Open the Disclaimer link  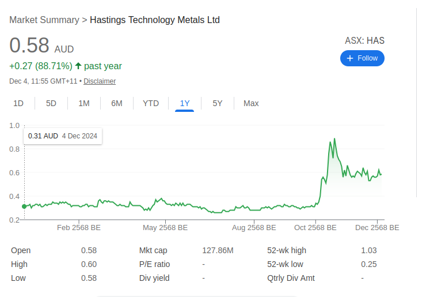100,81
